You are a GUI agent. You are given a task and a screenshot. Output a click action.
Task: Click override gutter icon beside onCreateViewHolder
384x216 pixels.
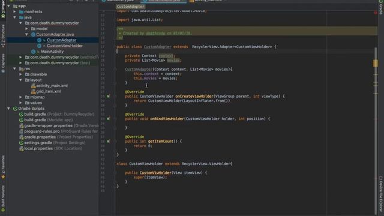point(108,96)
